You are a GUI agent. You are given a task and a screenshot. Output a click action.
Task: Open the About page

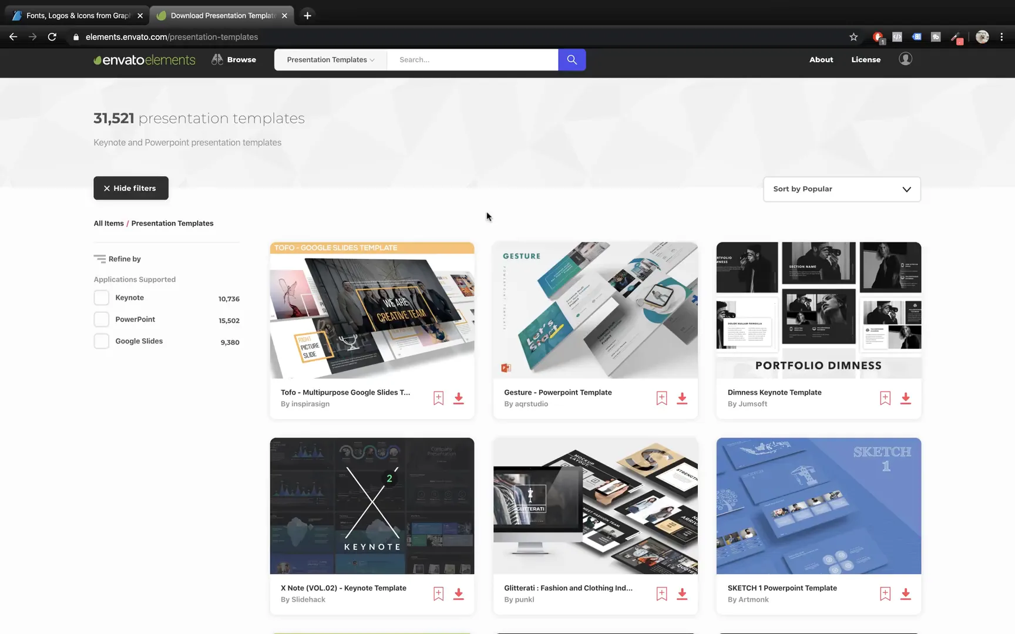coord(821,59)
